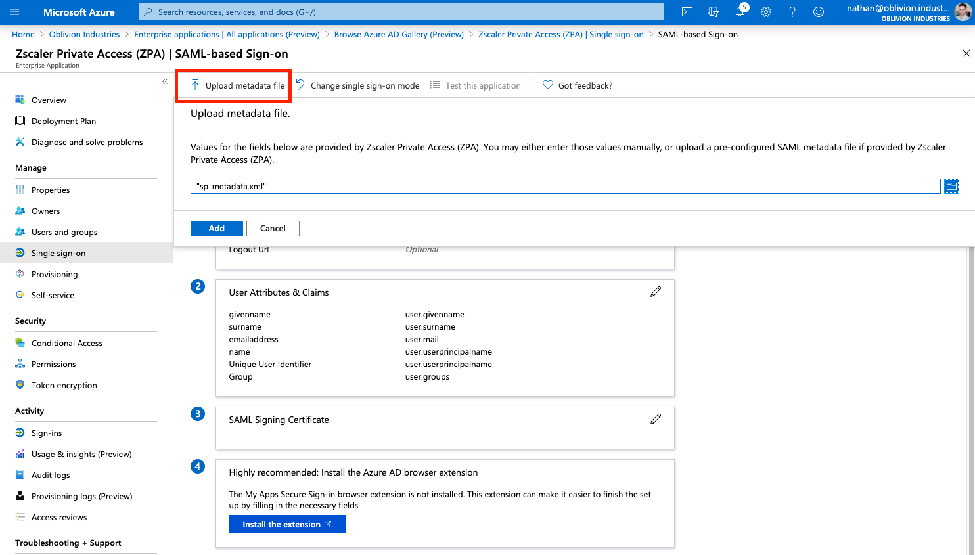Open the Azure portal hamburger menu
Screen dimensions: 975x555
[14, 12]
